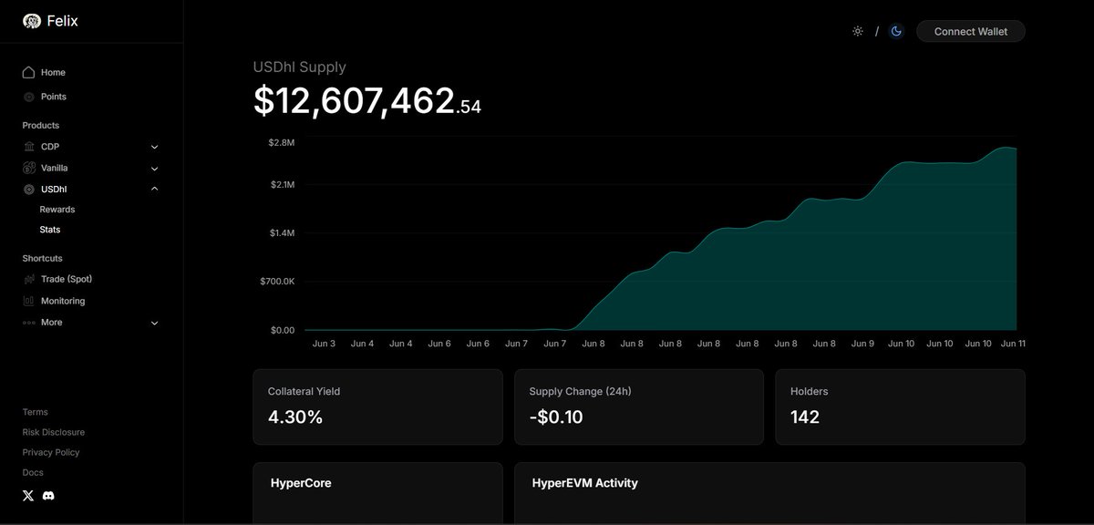
Task: Expand the More shortcuts chevron
Action: pos(154,323)
